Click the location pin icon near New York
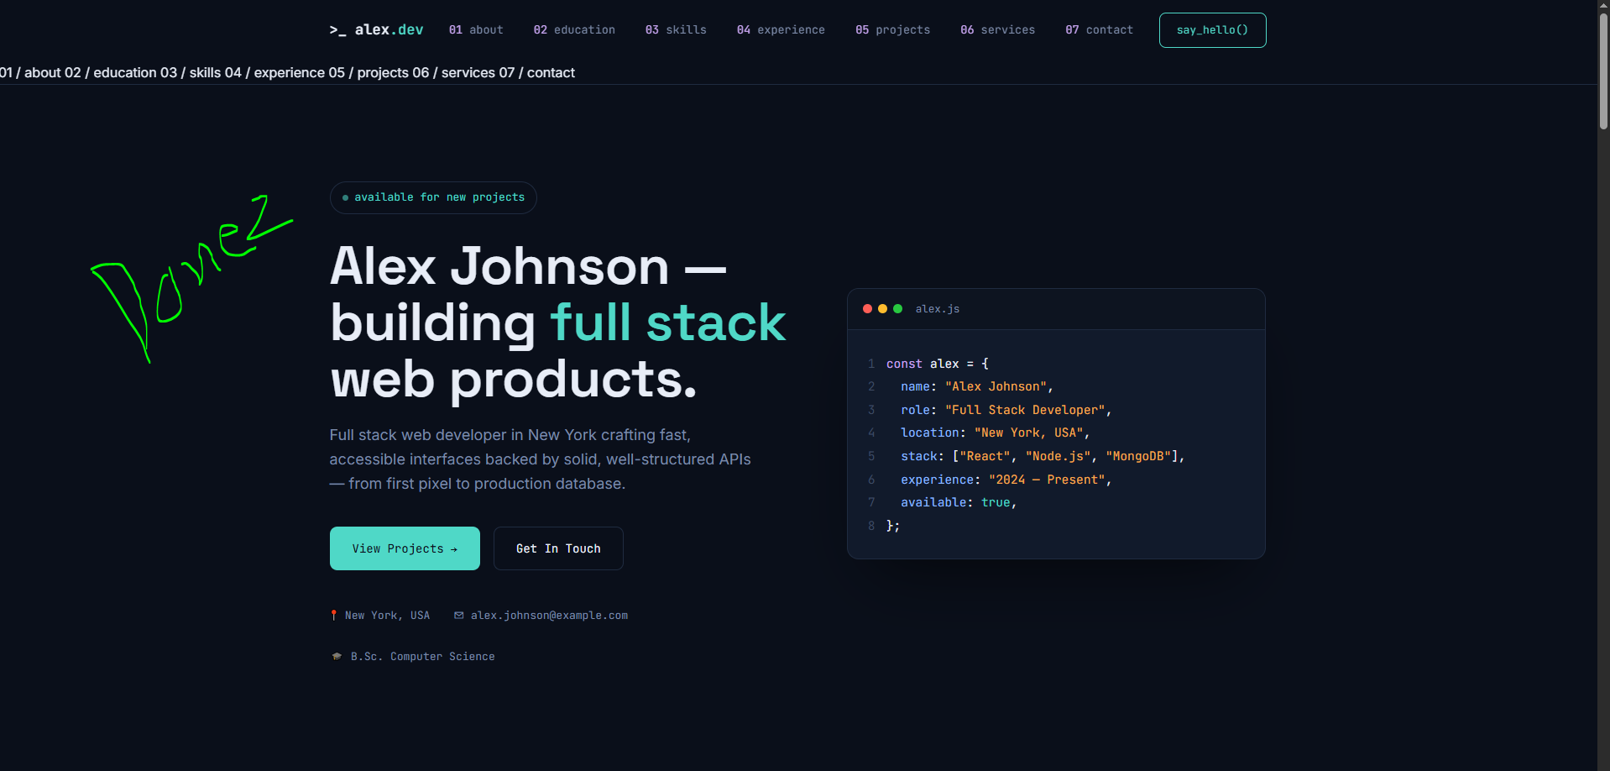 [334, 616]
